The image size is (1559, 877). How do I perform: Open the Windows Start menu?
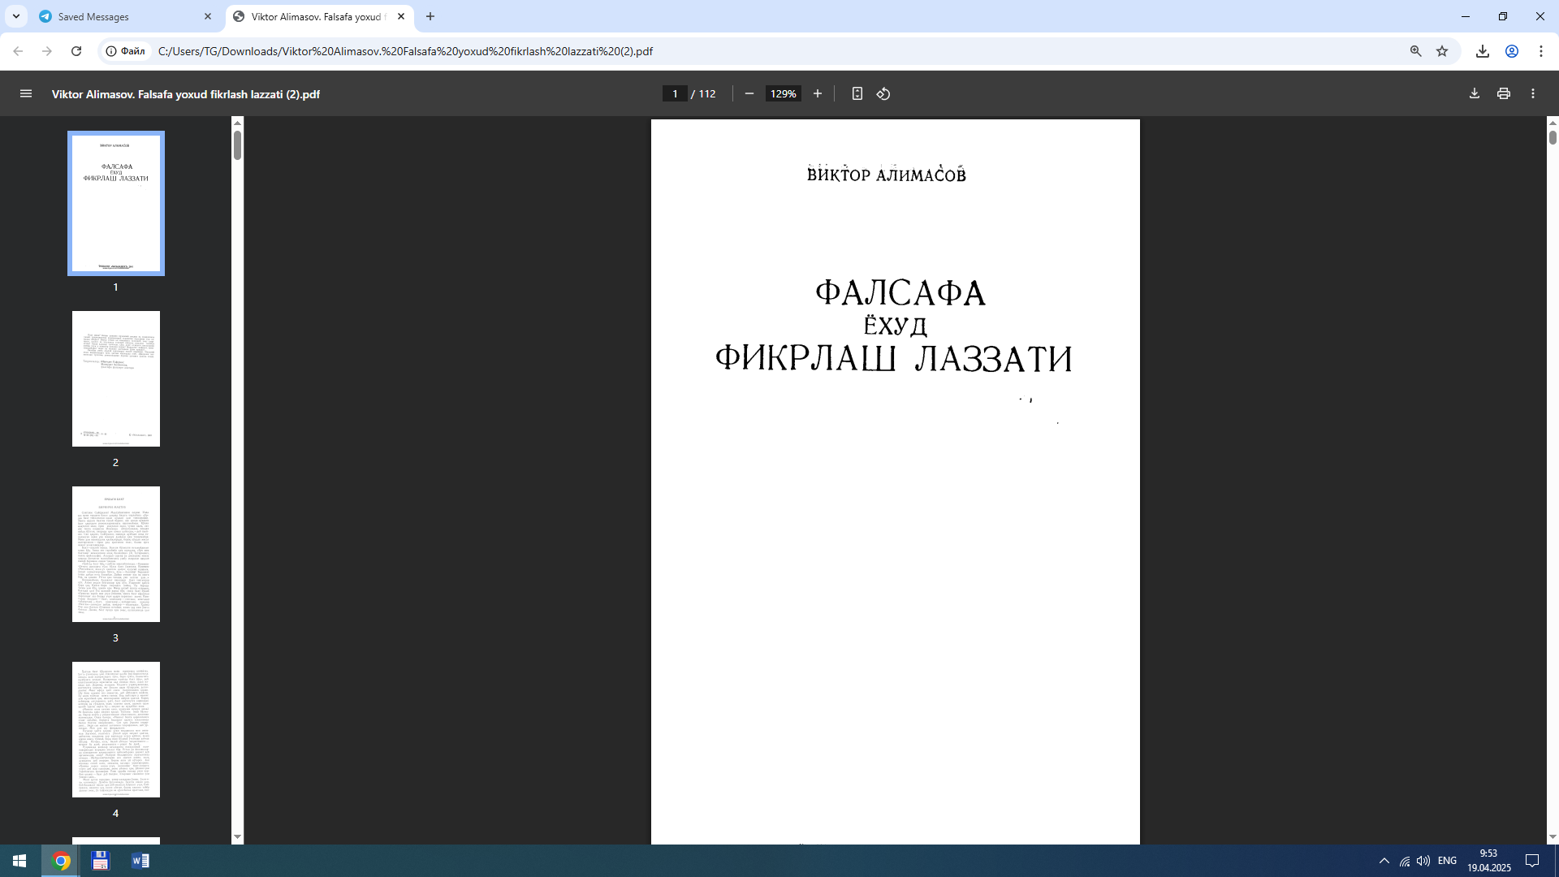point(19,861)
